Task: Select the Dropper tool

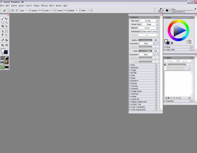Action: click(2, 40)
